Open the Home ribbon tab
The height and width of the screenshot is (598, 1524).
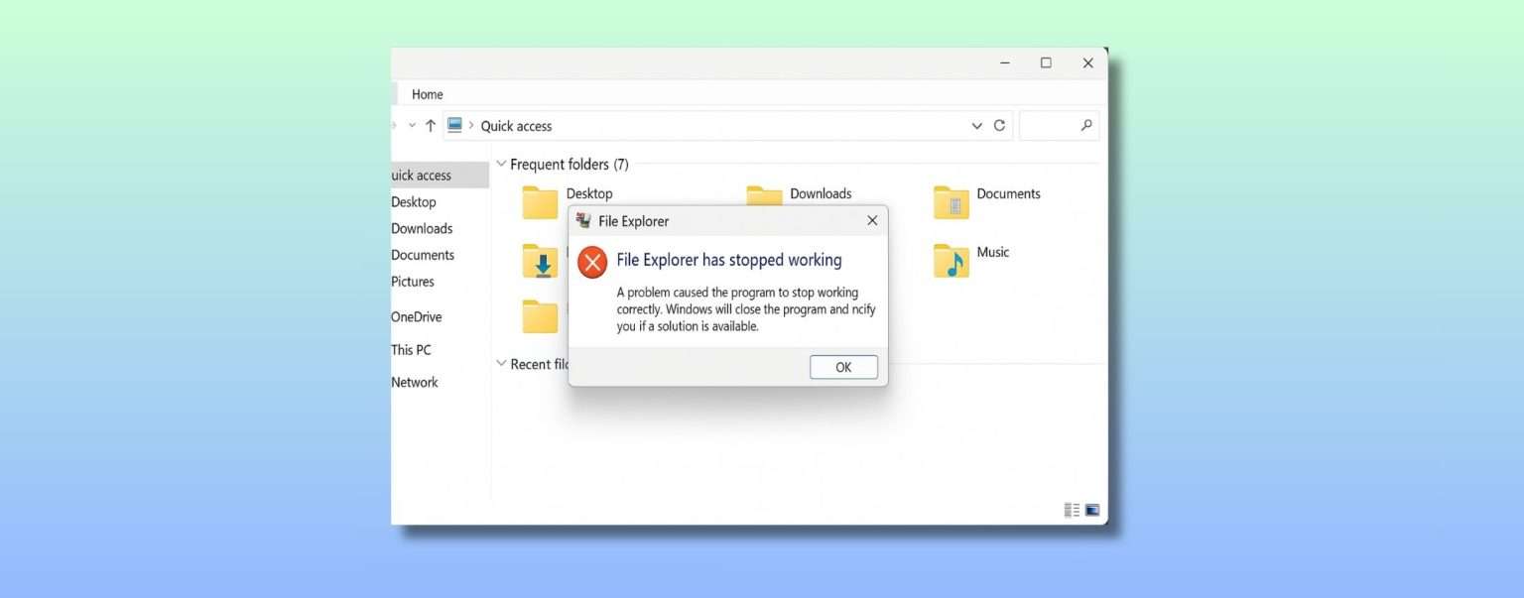[x=428, y=94]
